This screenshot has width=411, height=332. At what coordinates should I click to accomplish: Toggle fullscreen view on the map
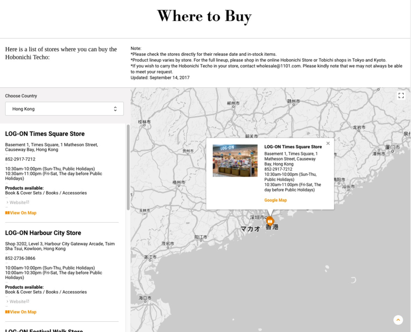click(401, 95)
